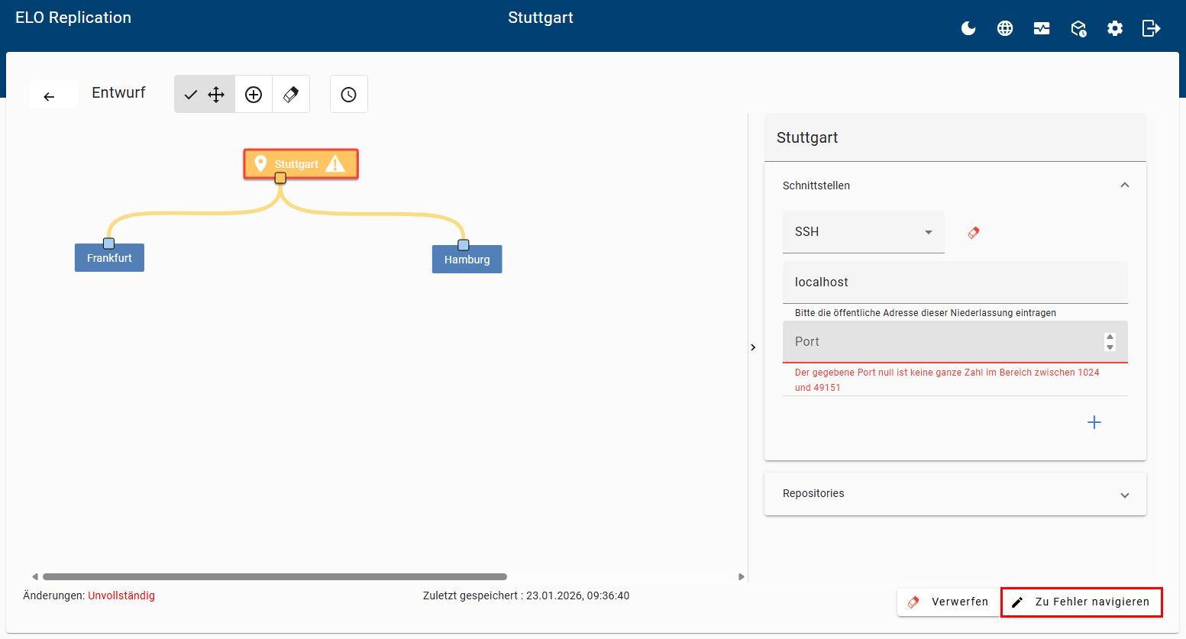Viewport: 1186px width, 639px height.
Task: Activate the move/select mode toggle
Action: tap(205, 94)
